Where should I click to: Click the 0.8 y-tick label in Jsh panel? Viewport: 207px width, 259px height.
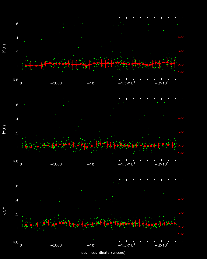[x=15, y=242]
